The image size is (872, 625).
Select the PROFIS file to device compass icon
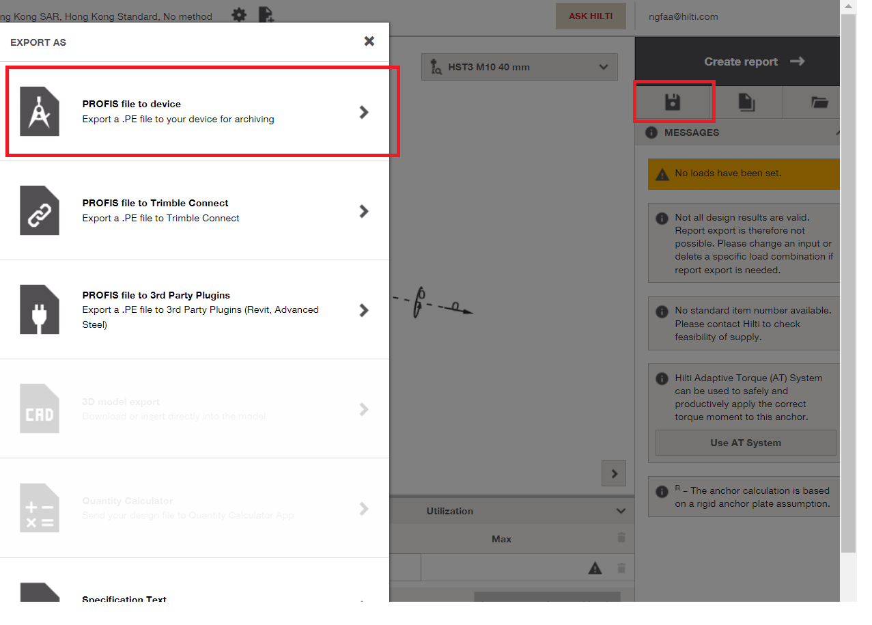click(x=39, y=111)
